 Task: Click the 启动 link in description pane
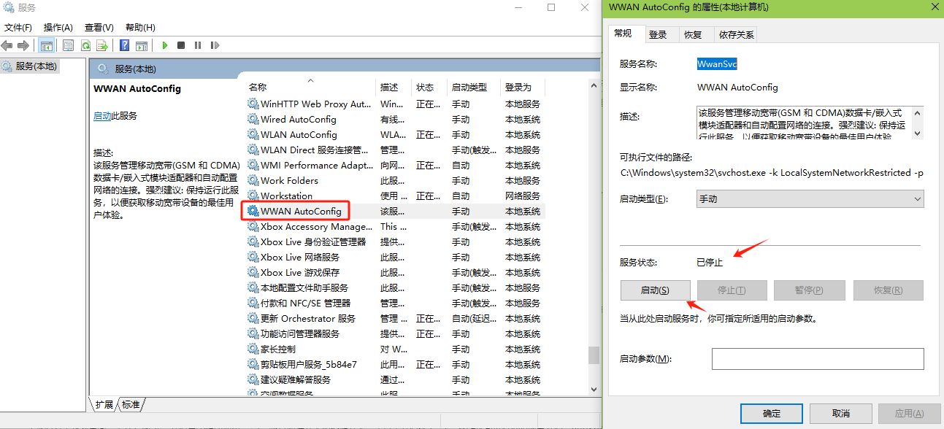coord(102,116)
